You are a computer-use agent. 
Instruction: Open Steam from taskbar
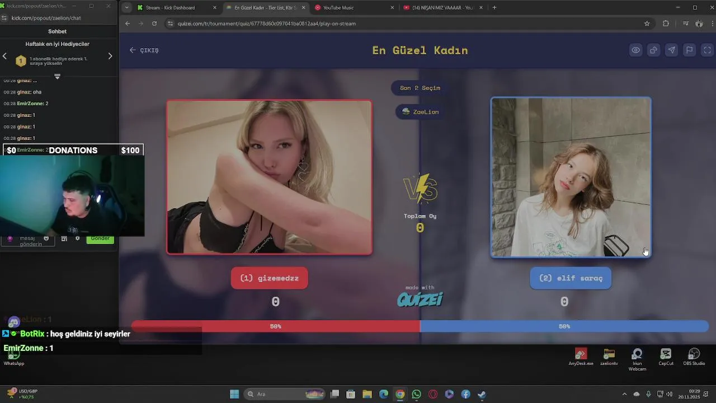pos(482,394)
